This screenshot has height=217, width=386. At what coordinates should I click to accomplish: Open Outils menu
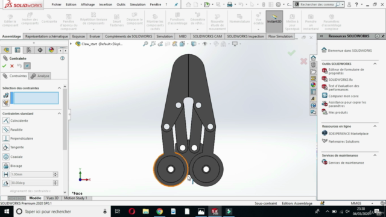point(121,4)
